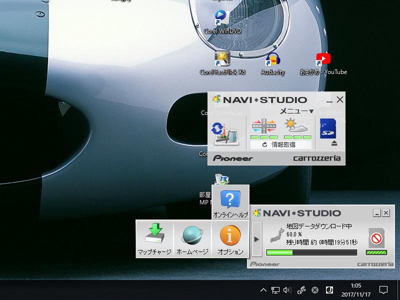Viewport: 400px width, 300px height.
Task: Select the weather information icon
Action: coord(296,126)
